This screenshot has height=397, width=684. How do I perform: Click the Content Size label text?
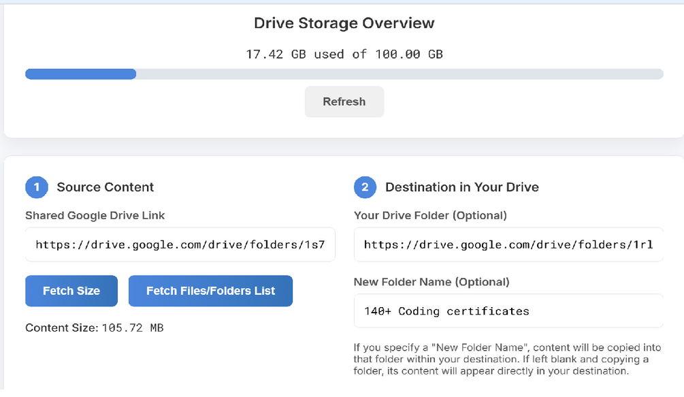tap(61, 328)
